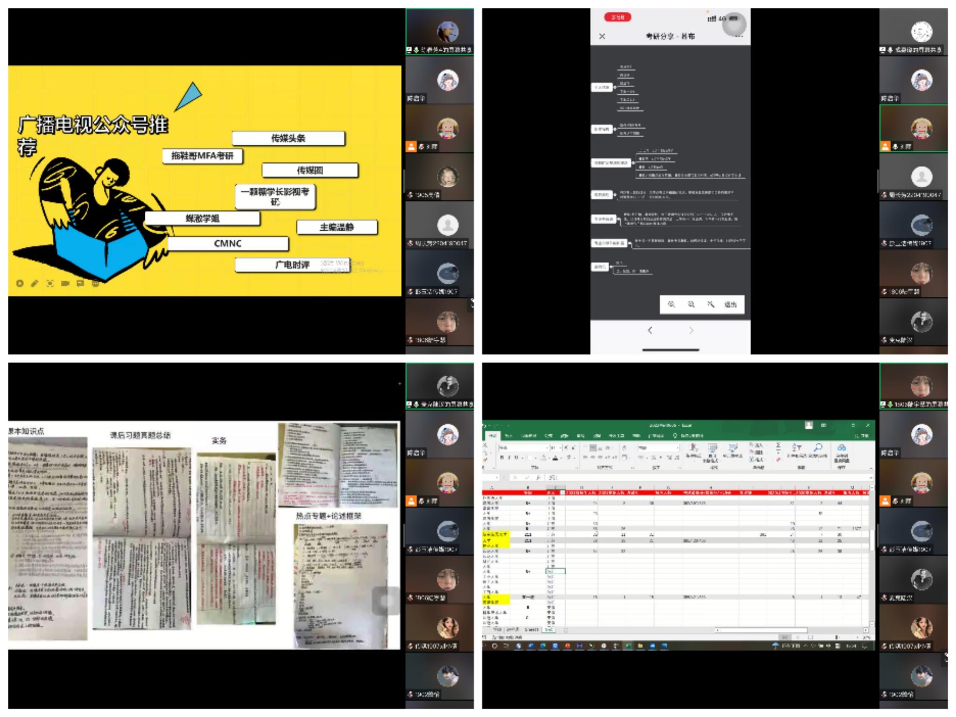Open the number format dropdown in the Excel ribbon

coord(678,448)
